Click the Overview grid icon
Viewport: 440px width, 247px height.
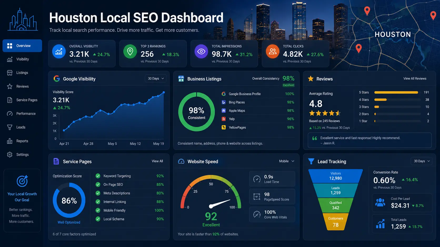point(10,46)
